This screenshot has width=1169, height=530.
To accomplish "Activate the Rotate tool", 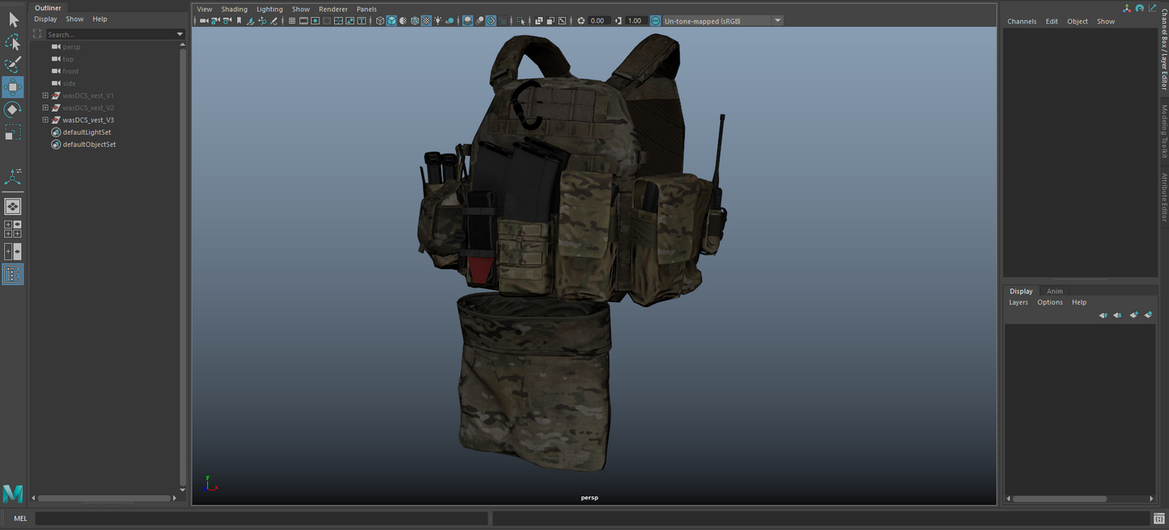I will 13,110.
